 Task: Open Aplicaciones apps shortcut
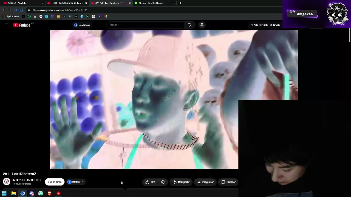click(11, 16)
